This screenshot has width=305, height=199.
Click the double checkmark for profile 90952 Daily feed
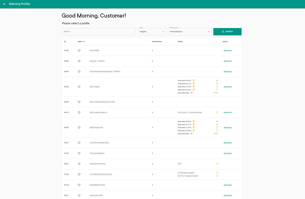pos(216,134)
